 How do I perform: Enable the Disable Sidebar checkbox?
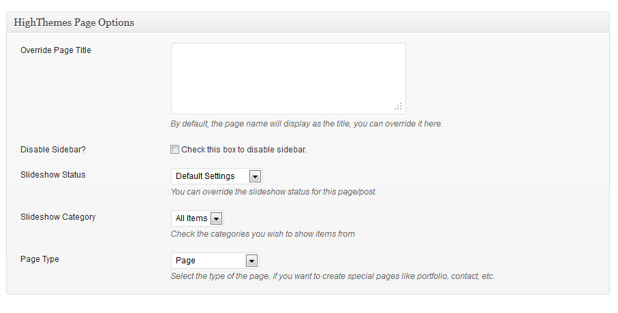175,150
